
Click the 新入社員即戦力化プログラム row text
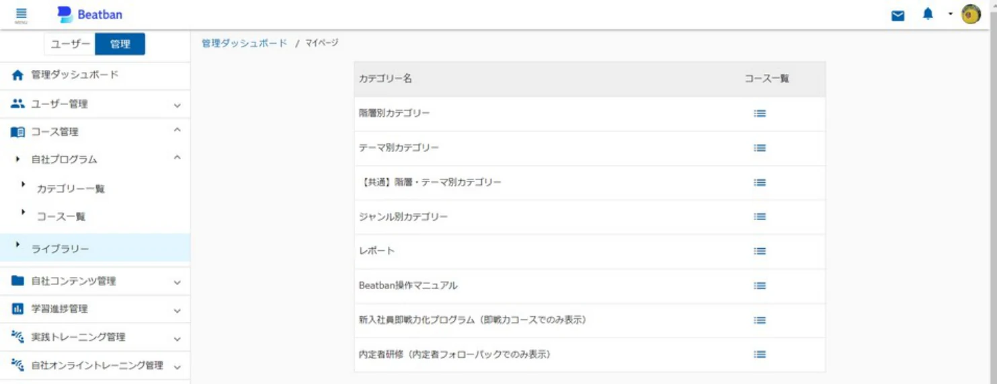click(473, 320)
